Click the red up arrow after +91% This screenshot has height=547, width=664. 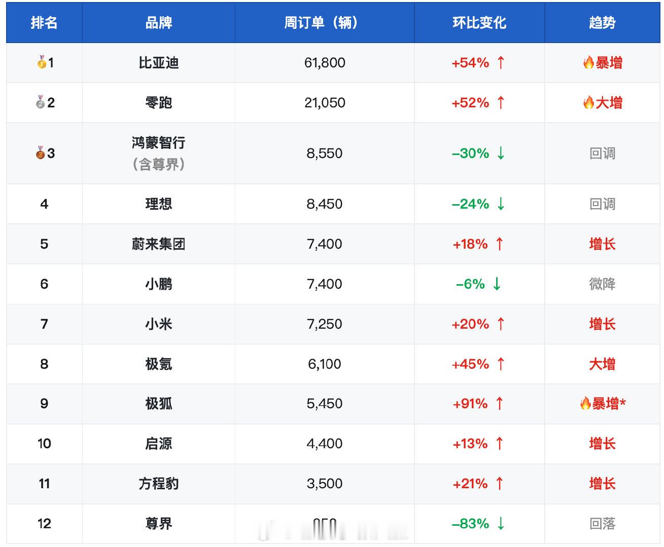499,403
